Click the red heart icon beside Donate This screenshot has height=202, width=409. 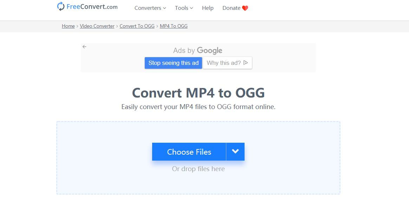[x=246, y=7]
